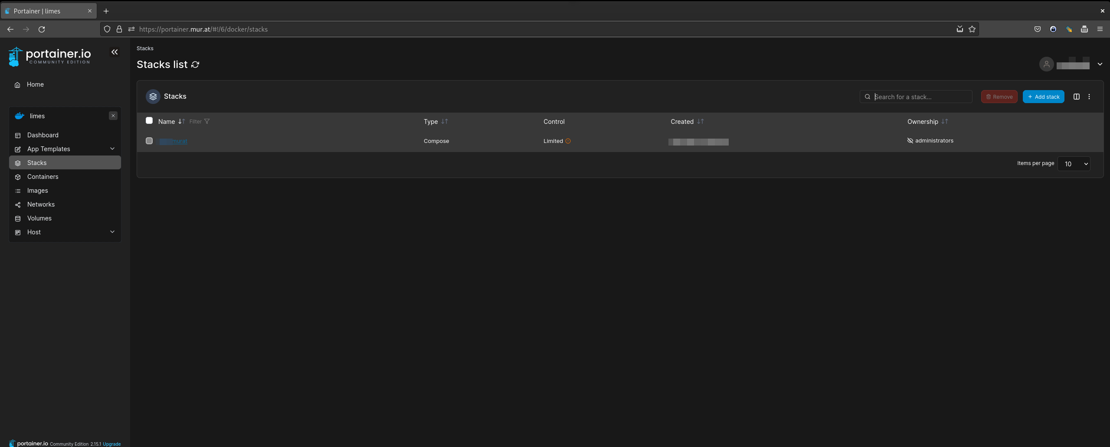This screenshot has height=447, width=1110.
Task: Go to Containers in sidebar
Action: point(43,177)
